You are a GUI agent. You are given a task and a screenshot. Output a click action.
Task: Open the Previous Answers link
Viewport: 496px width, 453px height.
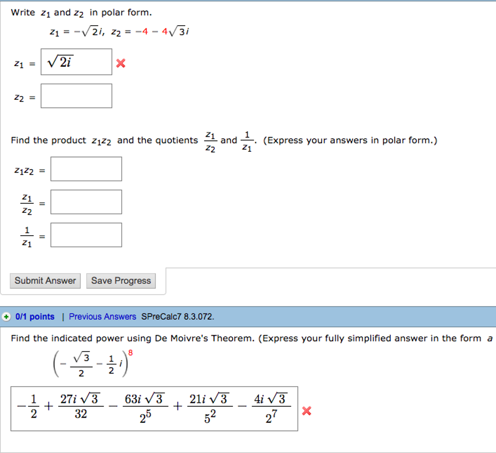pyautogui.click(x=102, y=317)
